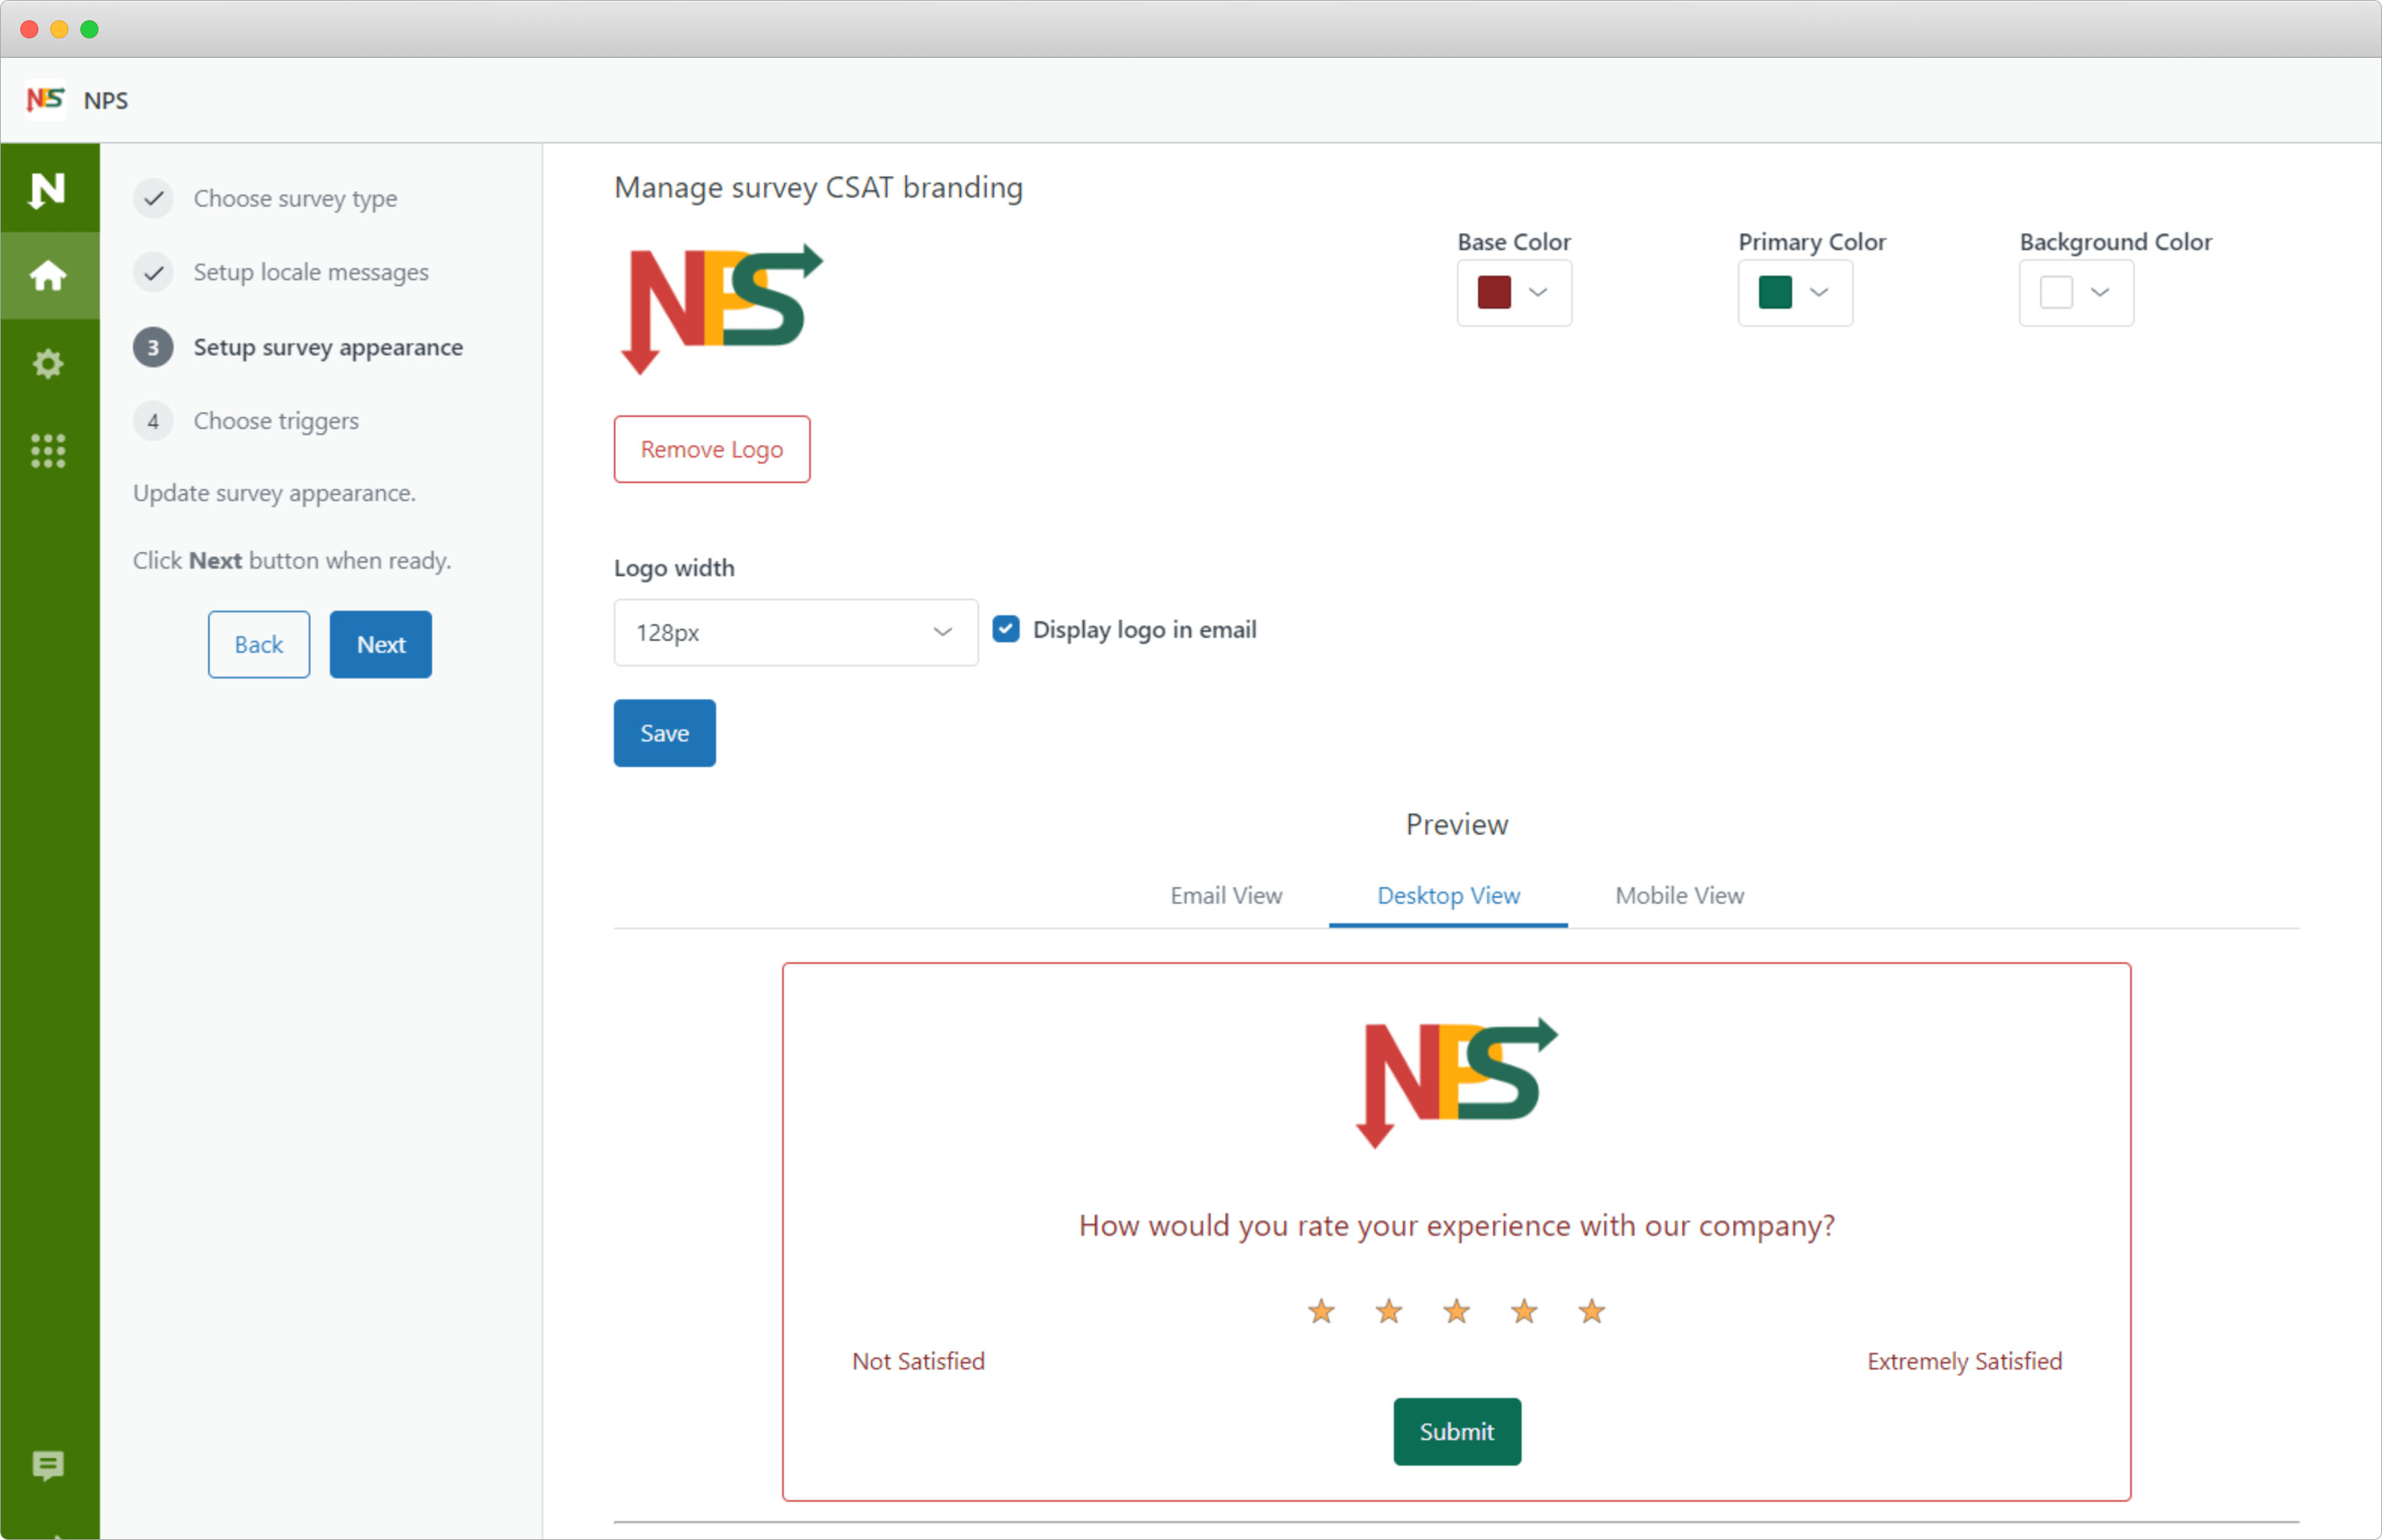The width and height of the screenshot is (2382, 1540).
Task: Click the third rating star in preview
Action: tap(1456, 1311)
